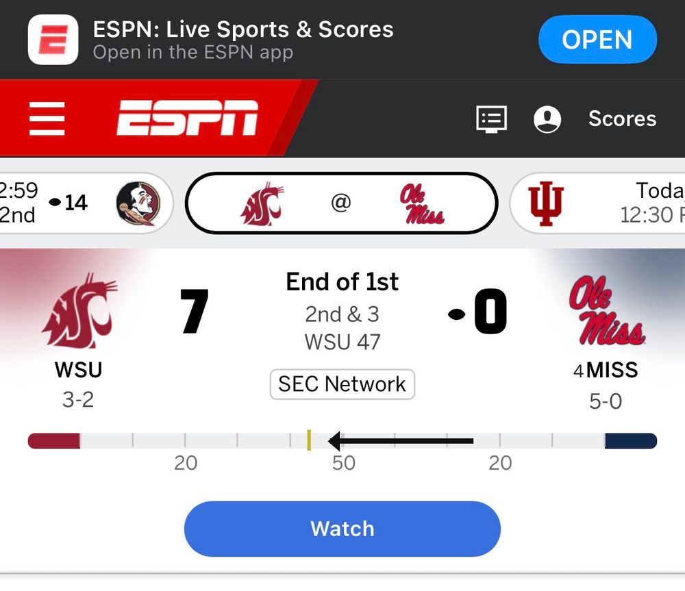
Task: Click the WSU team name link
Action: (x=78, y=370)
